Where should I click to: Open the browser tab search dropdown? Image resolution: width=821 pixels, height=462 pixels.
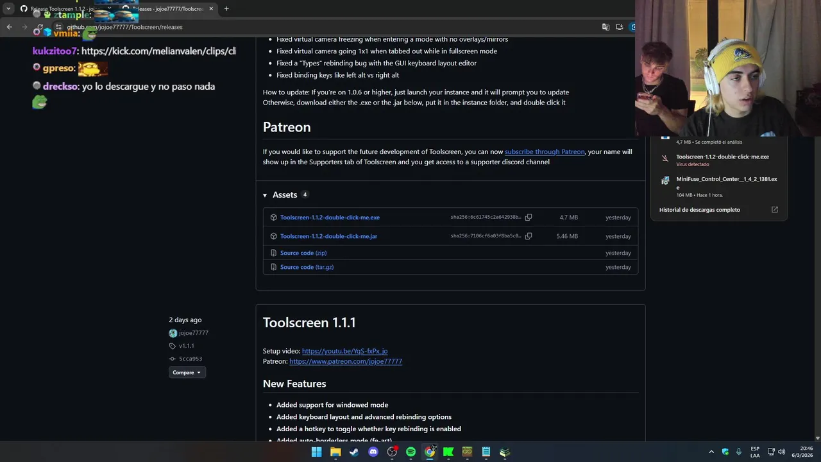(8, 9)
